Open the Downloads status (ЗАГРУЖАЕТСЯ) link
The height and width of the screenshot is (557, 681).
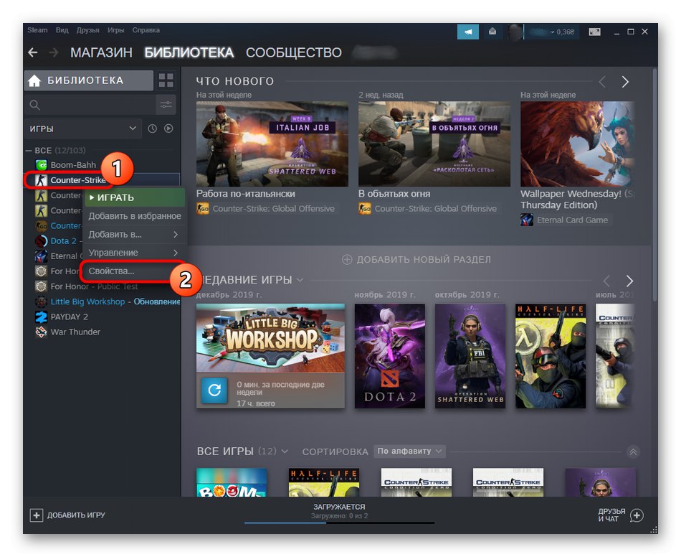[x=339, y=507]
